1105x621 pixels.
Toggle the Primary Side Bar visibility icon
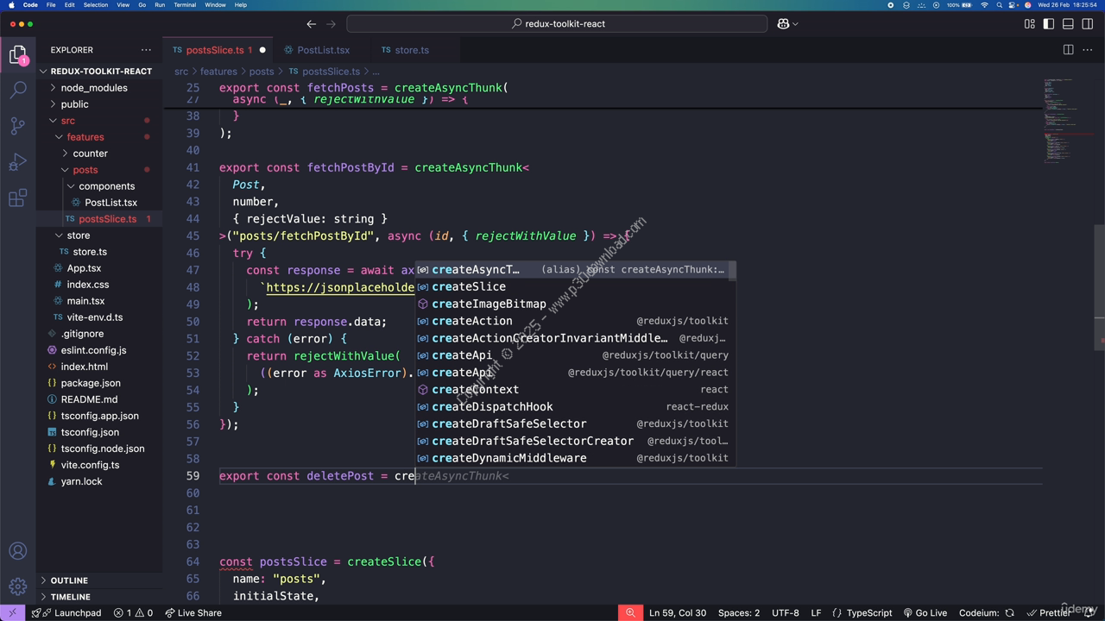1047,23
